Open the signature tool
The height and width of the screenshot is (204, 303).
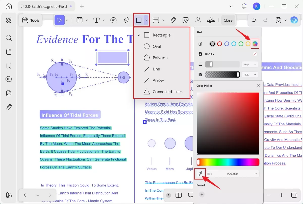(211, 20)
